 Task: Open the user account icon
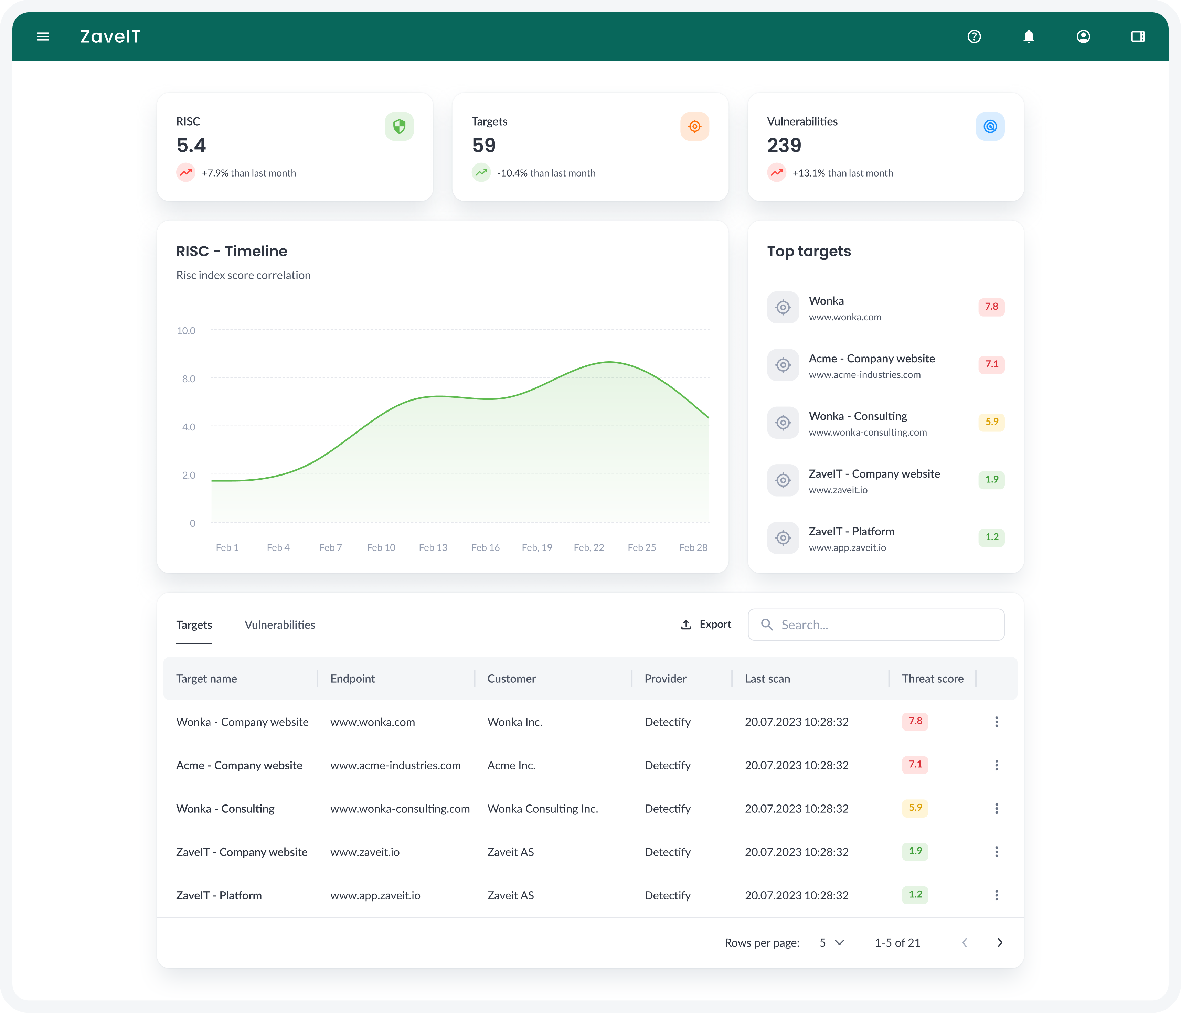[x=1084, y=36]
